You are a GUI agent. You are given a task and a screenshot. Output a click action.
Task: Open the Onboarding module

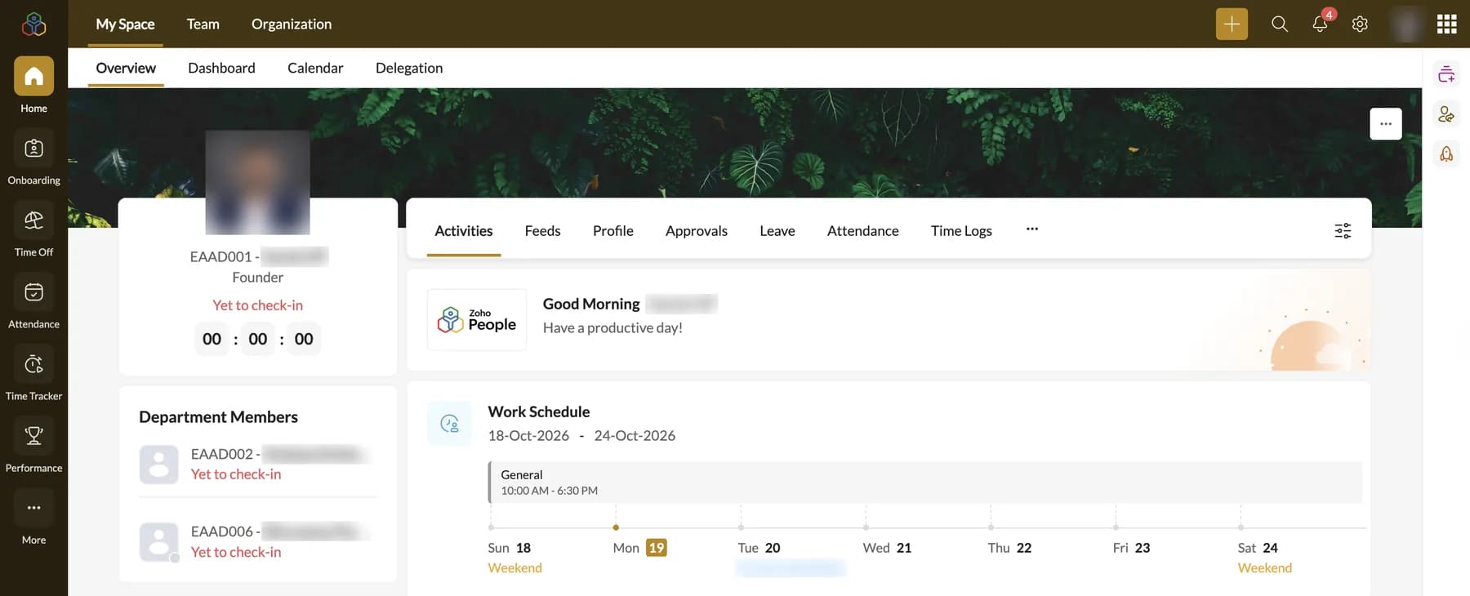(x=33, y=148)
